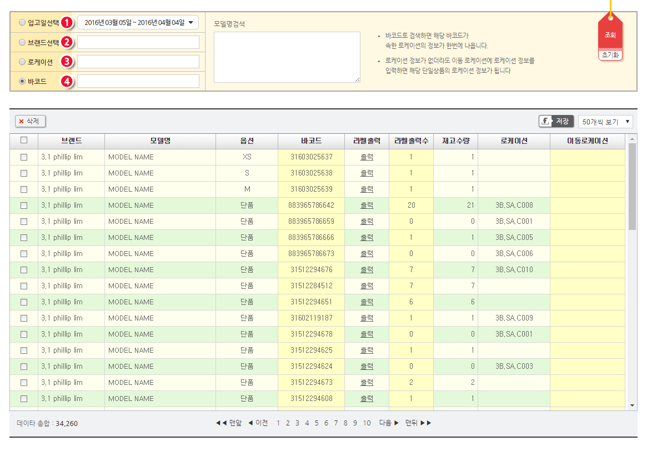Click location cell 3B,SA,C008
This screenshot has width=647, height=451.
click(x=514, y=205)
